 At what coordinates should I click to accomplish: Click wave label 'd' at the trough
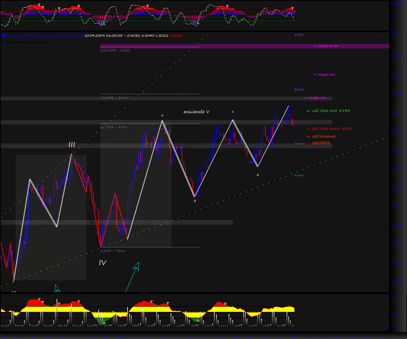point(258,174)
